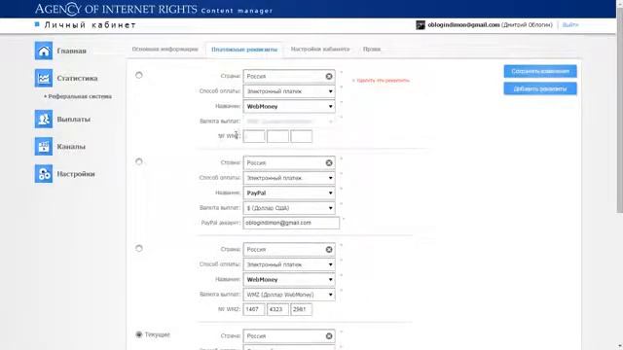Screen dimensions: 623x350
Task: Focus the first empty № WMZ box
Action: 254,136
